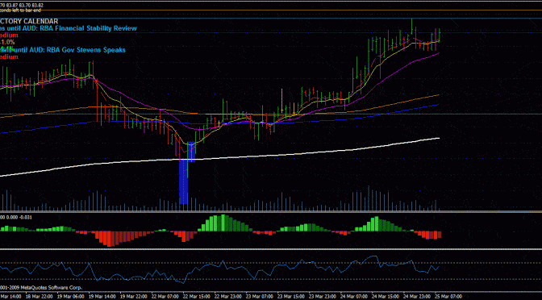542x300 pixels.
Task: Click the MetaQuotes Software Corp. copyright text
Action: click(x=51, y=288)
